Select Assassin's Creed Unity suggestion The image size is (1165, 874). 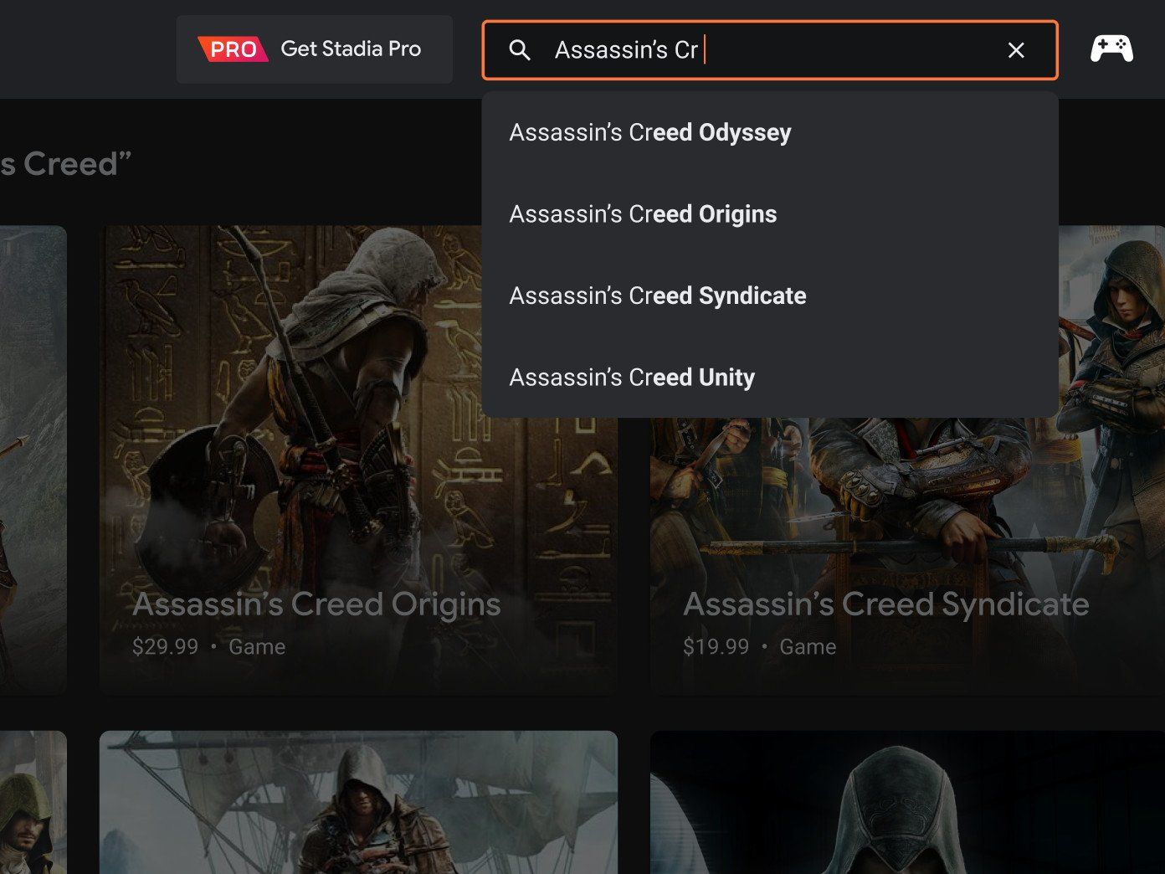tap(632, 377)
